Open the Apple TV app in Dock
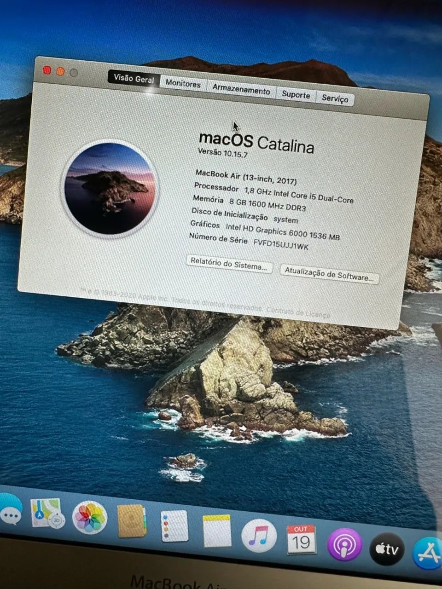Viewport: 442px width, 589px height. coord(387,549)
